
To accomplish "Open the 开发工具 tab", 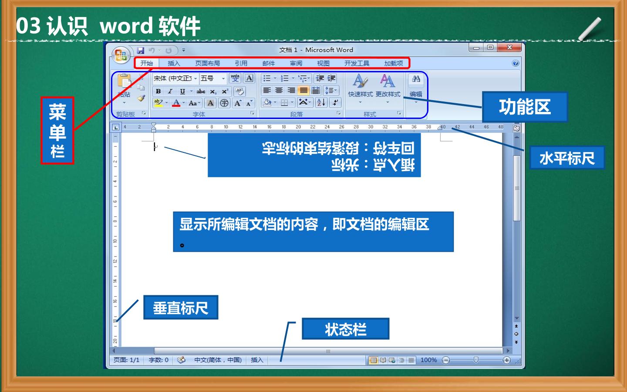I will 357,63.
